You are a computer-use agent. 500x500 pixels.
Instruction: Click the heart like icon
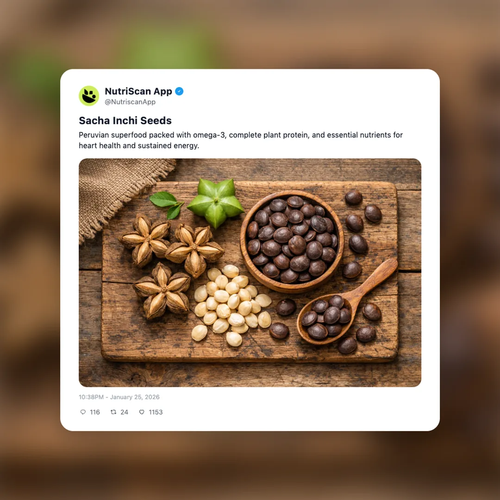coord(142,412)
